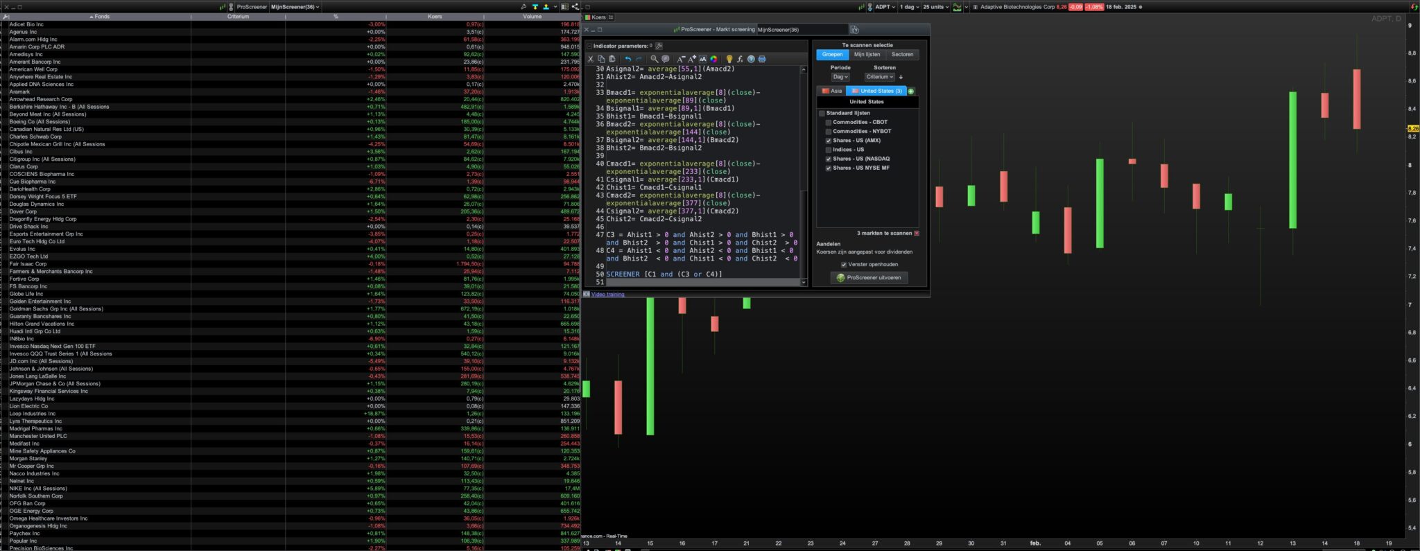The height and width of the screenshot is (551, 1420).
Task: Clear scanned markets with the red X
Action: click(917, 234)
